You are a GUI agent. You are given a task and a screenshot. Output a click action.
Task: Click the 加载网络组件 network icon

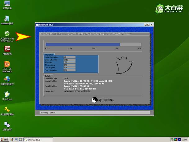click(7, 79)
